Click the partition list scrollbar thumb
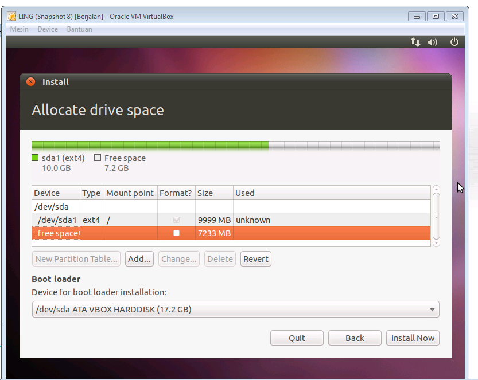The height and width of the screenshot is (380, 478). 436,216
